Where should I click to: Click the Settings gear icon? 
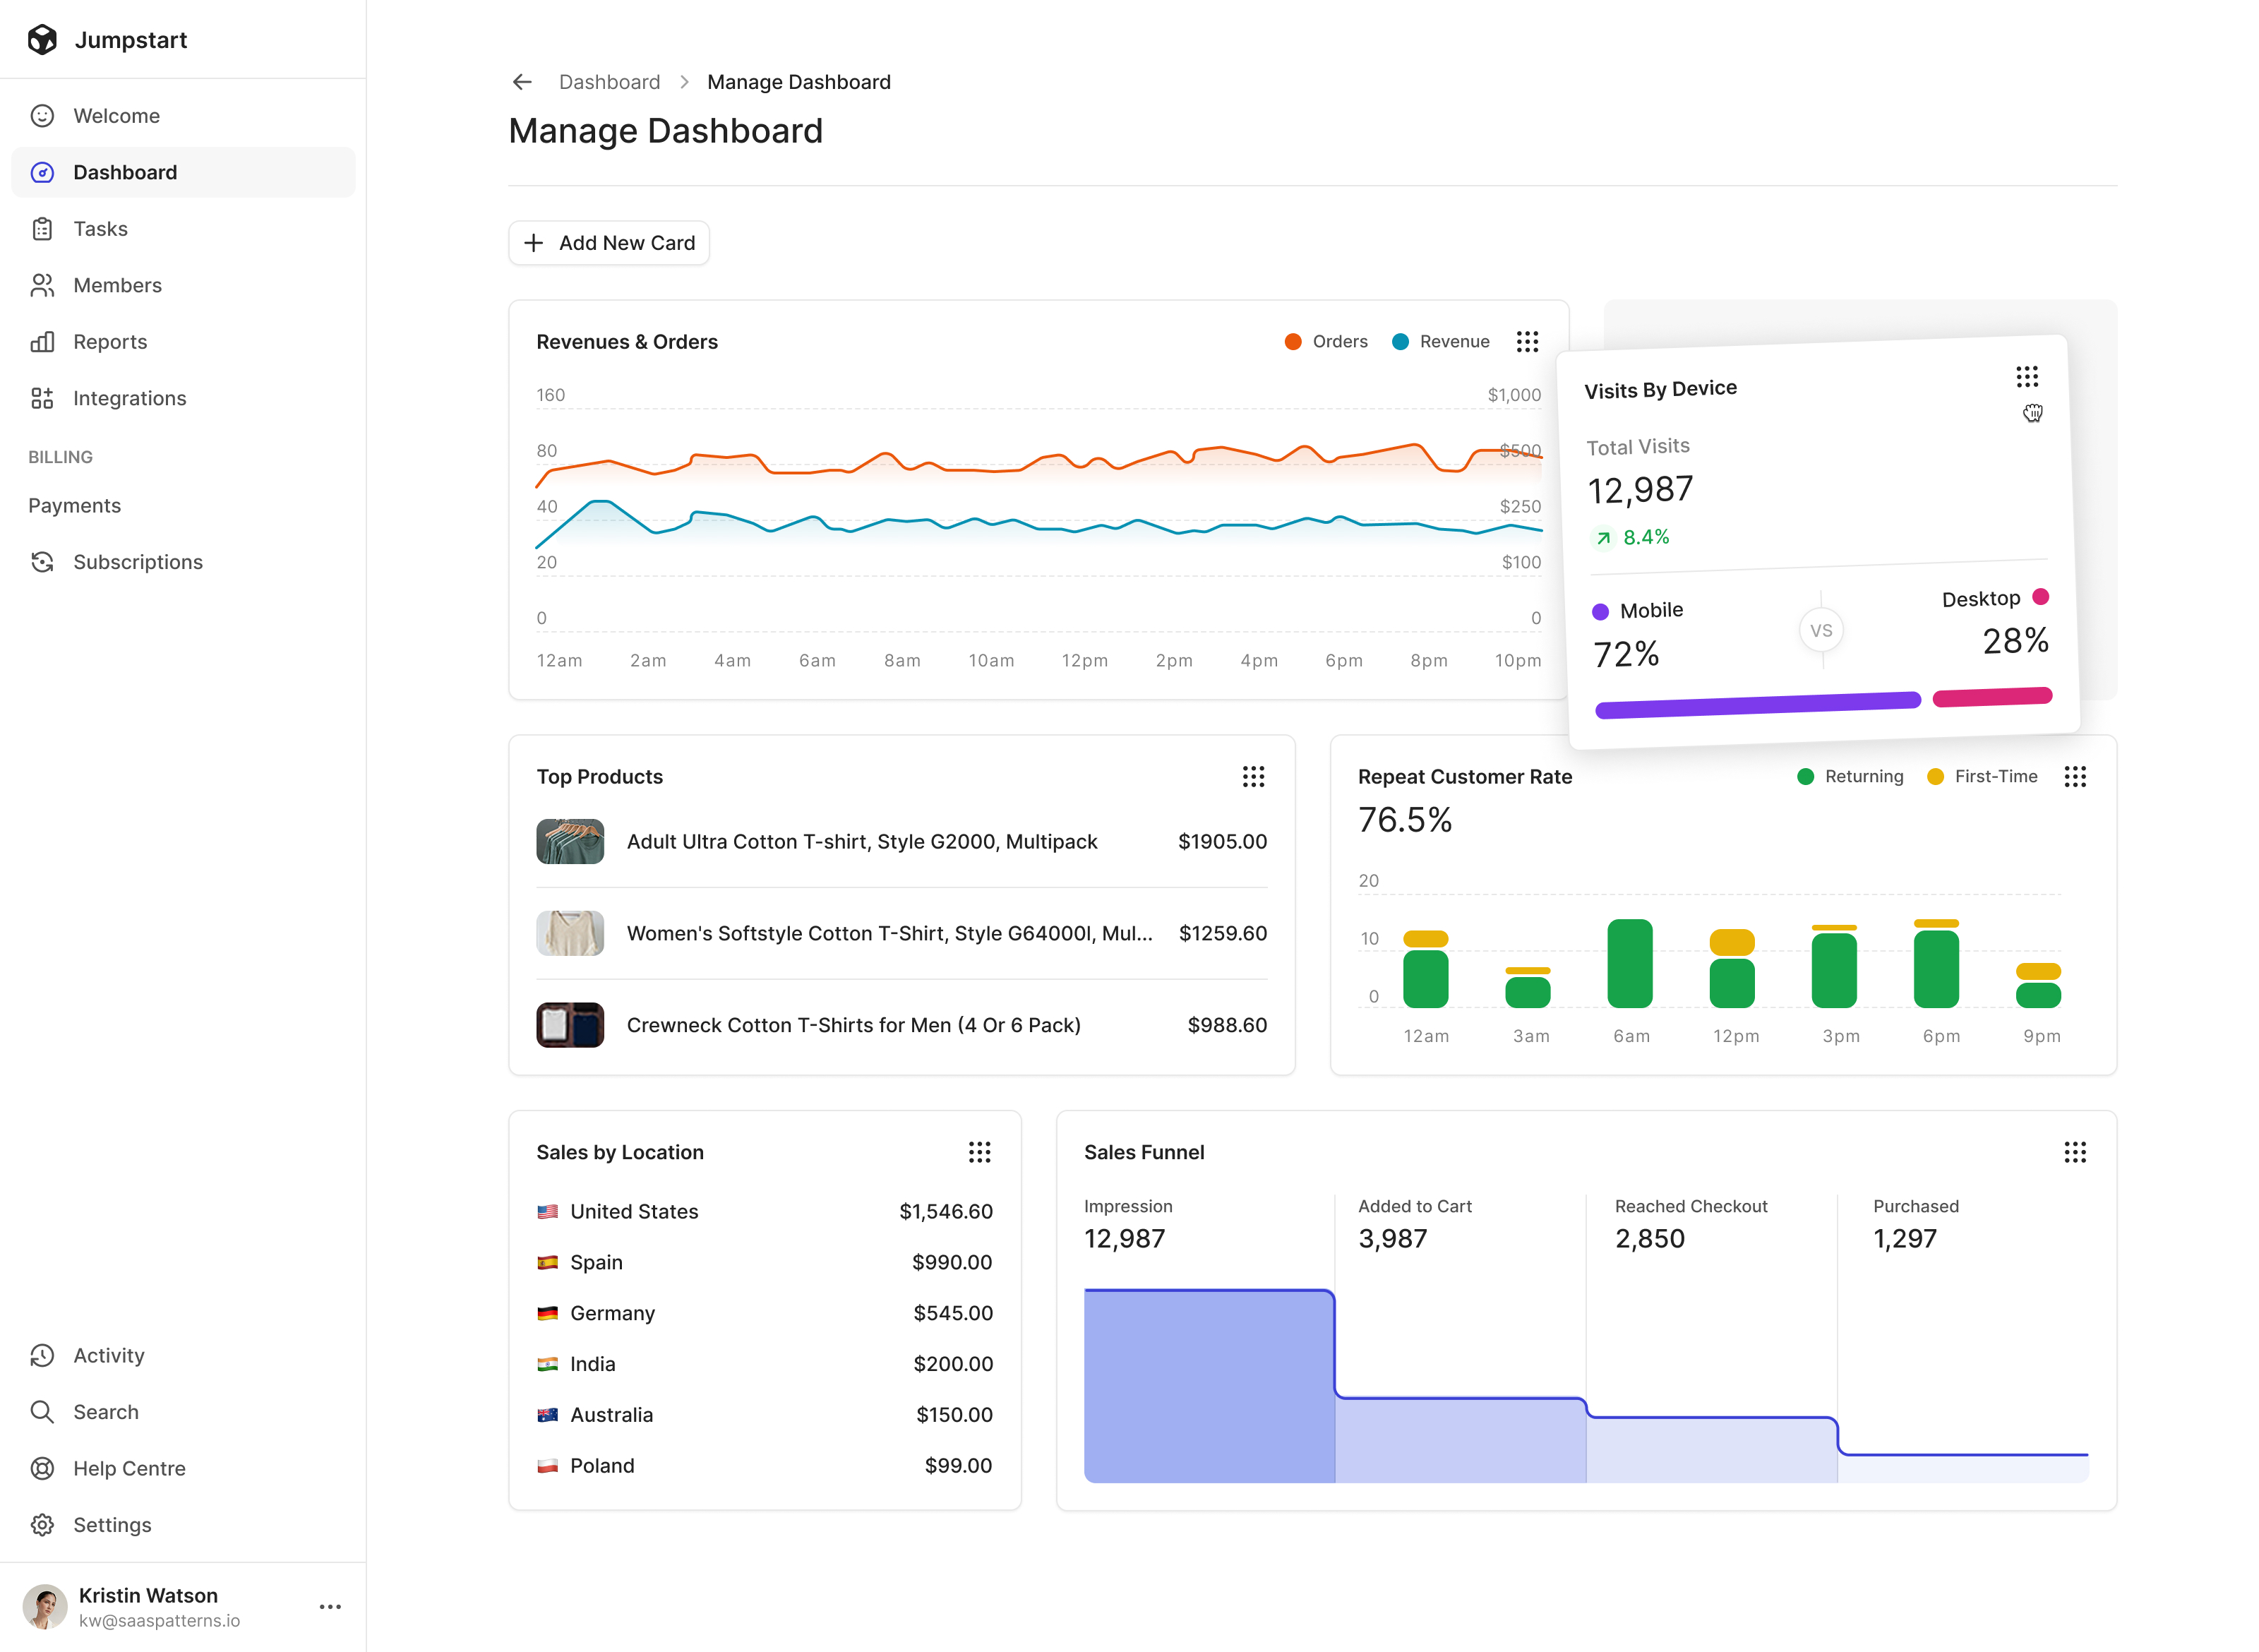(x=42, y=1525)
